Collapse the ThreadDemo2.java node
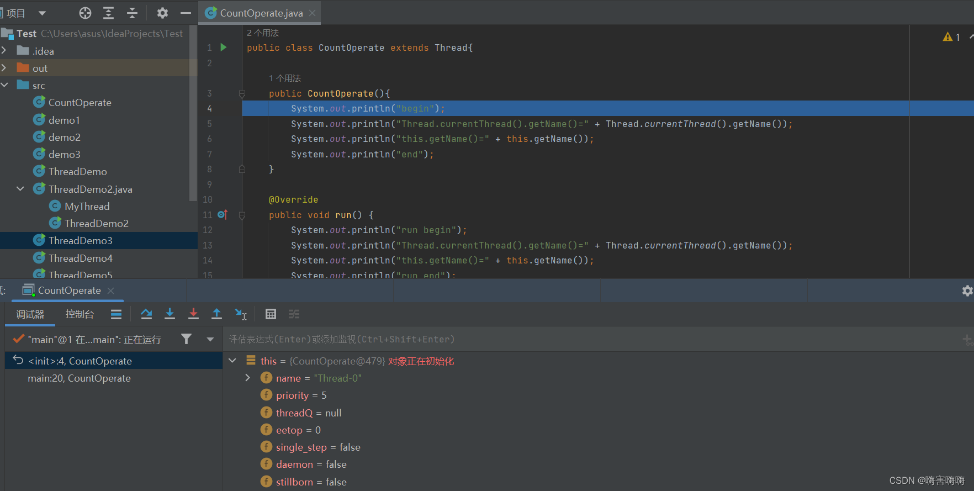The height and width of the screenshot is (491, 974). (x=20, y=189)
